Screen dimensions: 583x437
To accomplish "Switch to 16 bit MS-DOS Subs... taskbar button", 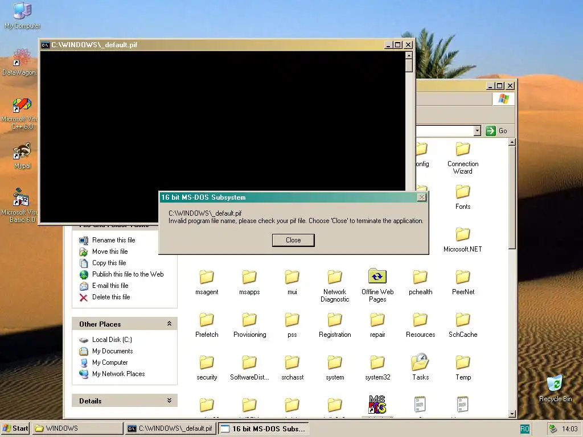I will point(264,428).
